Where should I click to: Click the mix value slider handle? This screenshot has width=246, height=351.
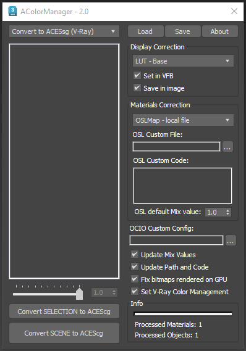click(x=79, y=294)
